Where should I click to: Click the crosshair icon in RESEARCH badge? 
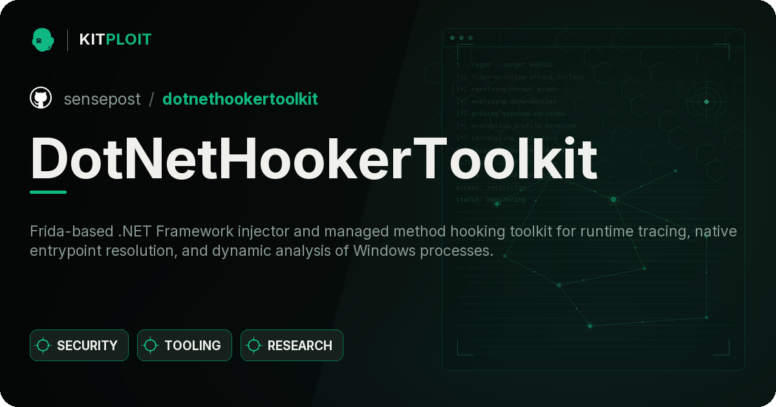pyautogui.click(x=254, y=346)
